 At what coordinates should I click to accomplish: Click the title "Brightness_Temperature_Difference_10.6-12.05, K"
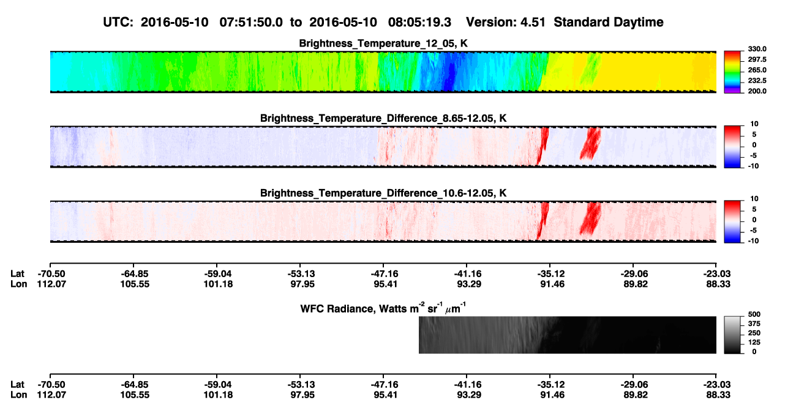point(384,193)
